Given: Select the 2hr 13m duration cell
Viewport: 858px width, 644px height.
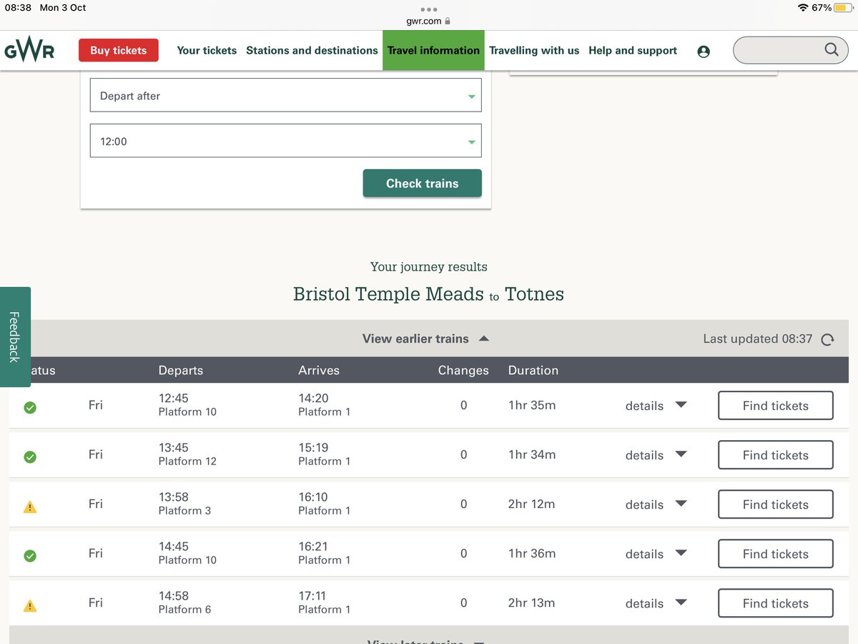Looking at the screenshot, I should [532, 602].
